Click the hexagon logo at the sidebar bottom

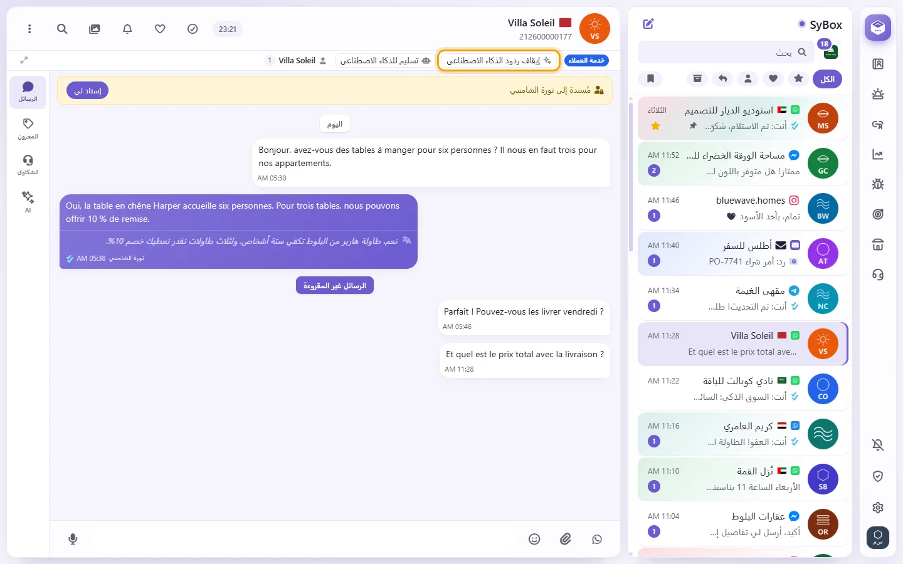[878, 538]
